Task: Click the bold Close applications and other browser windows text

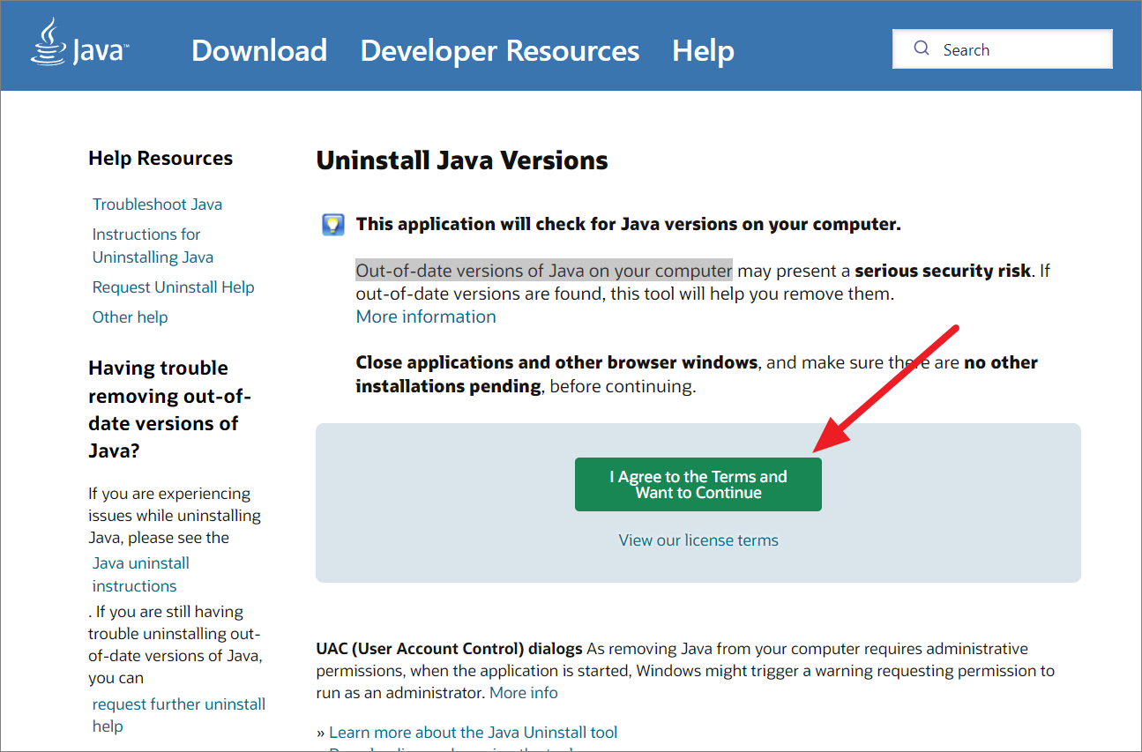Action: (x=556, y=362)
